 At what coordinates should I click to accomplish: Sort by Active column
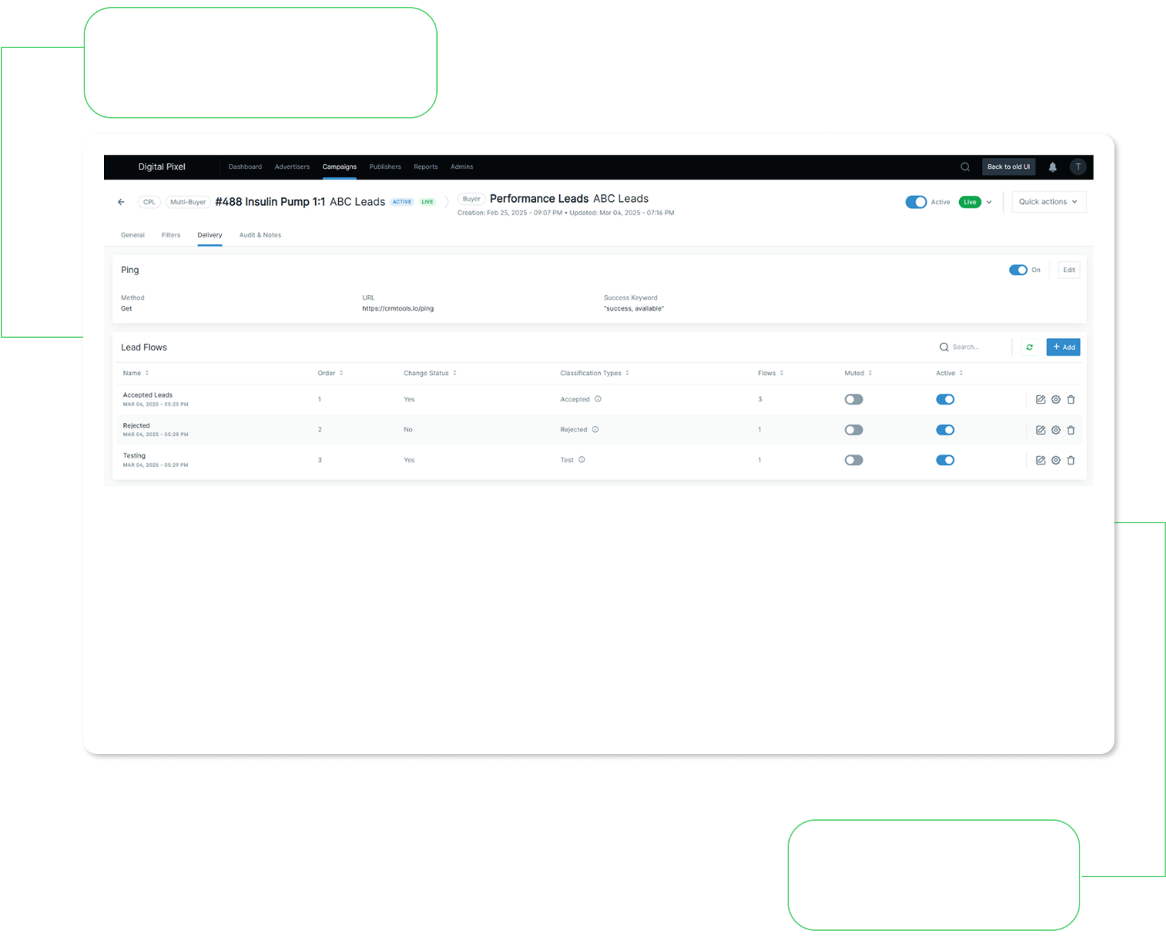click(x=949, y=373)
